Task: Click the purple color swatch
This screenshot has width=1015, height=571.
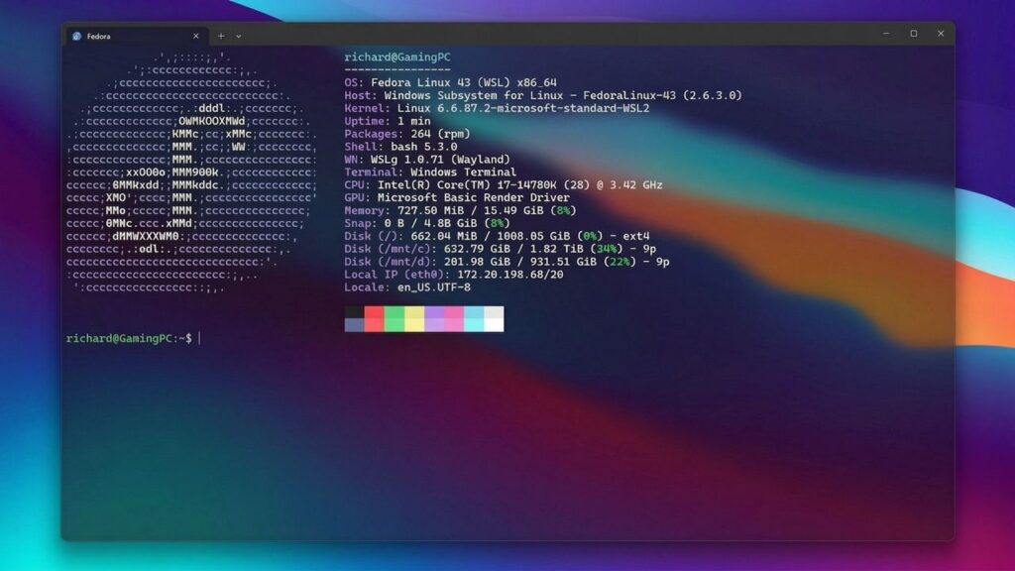Action: [432, 318]
